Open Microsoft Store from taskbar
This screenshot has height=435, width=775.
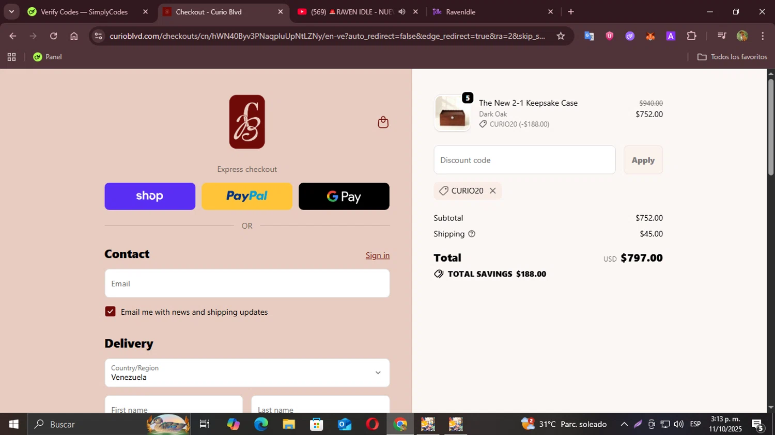tap(316, 424)
